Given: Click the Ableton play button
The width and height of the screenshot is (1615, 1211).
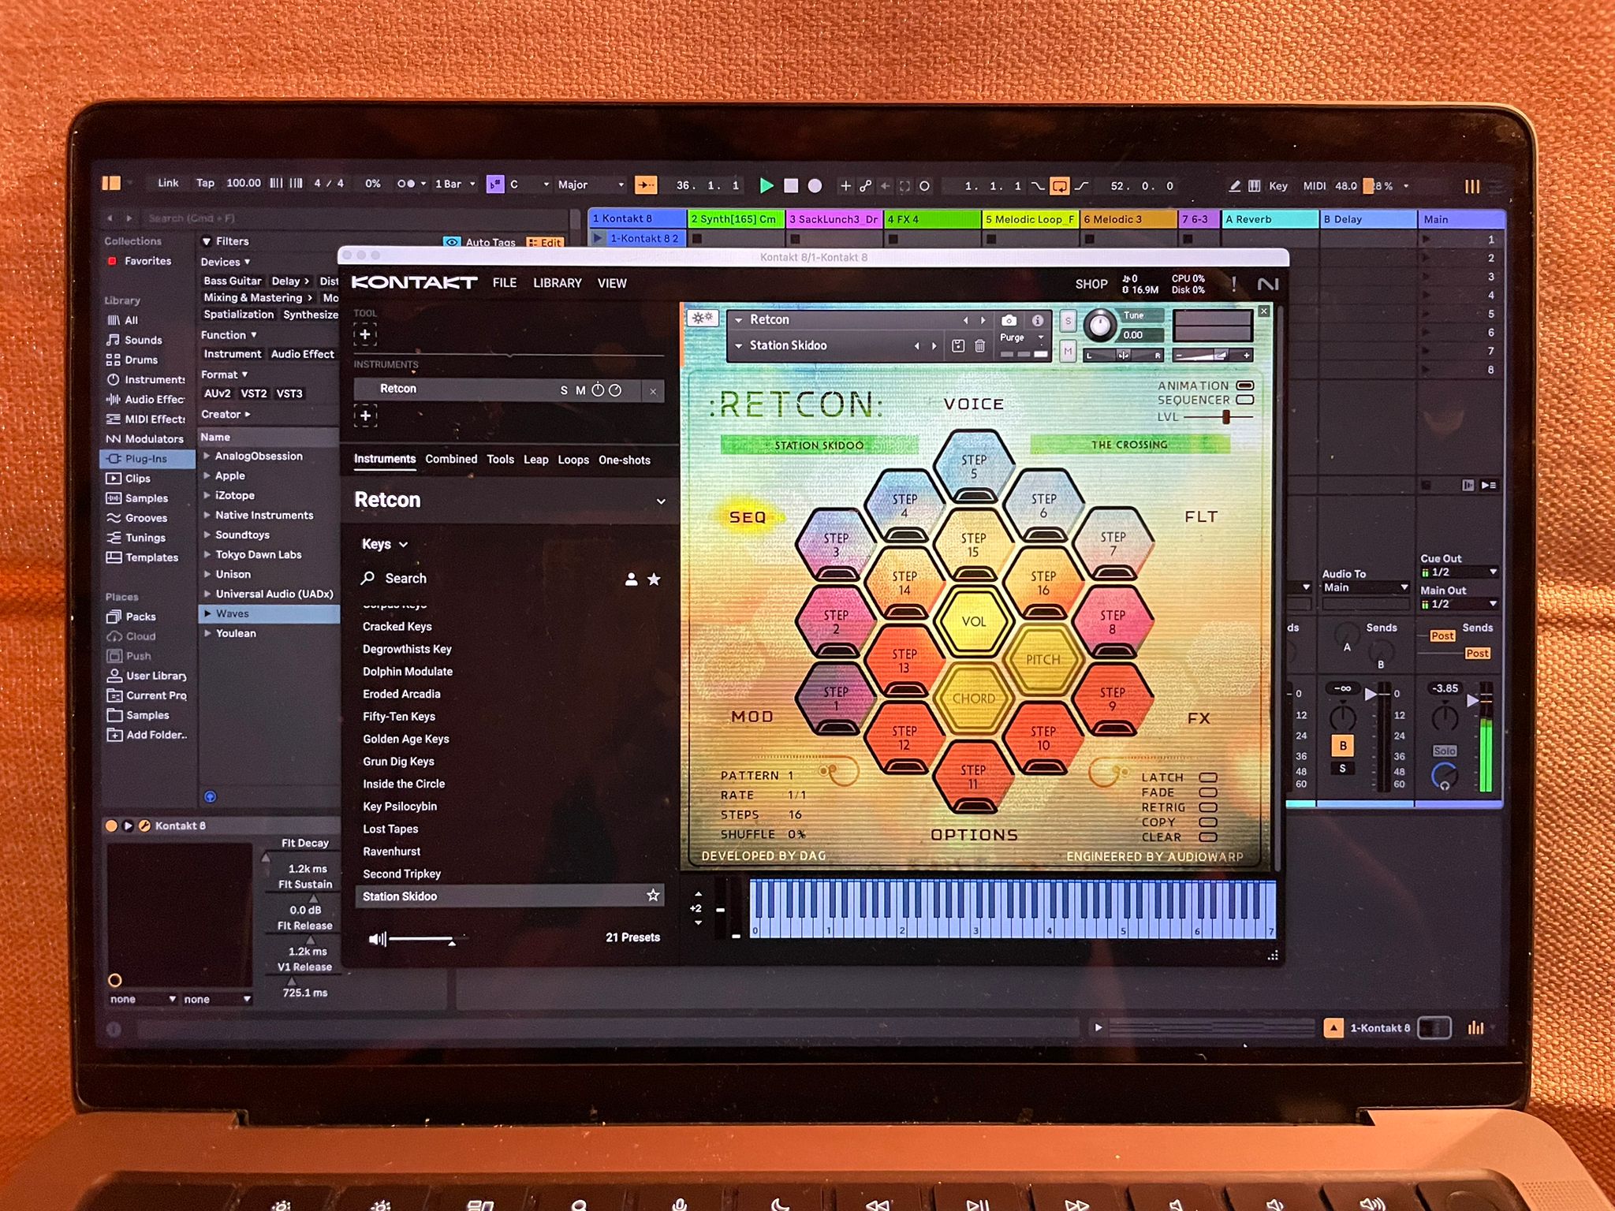Looking at the screenshot, I should [766, 186].
